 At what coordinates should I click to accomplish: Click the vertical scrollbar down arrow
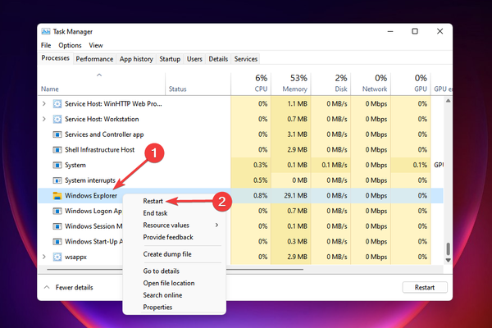[x=448, y=260]
